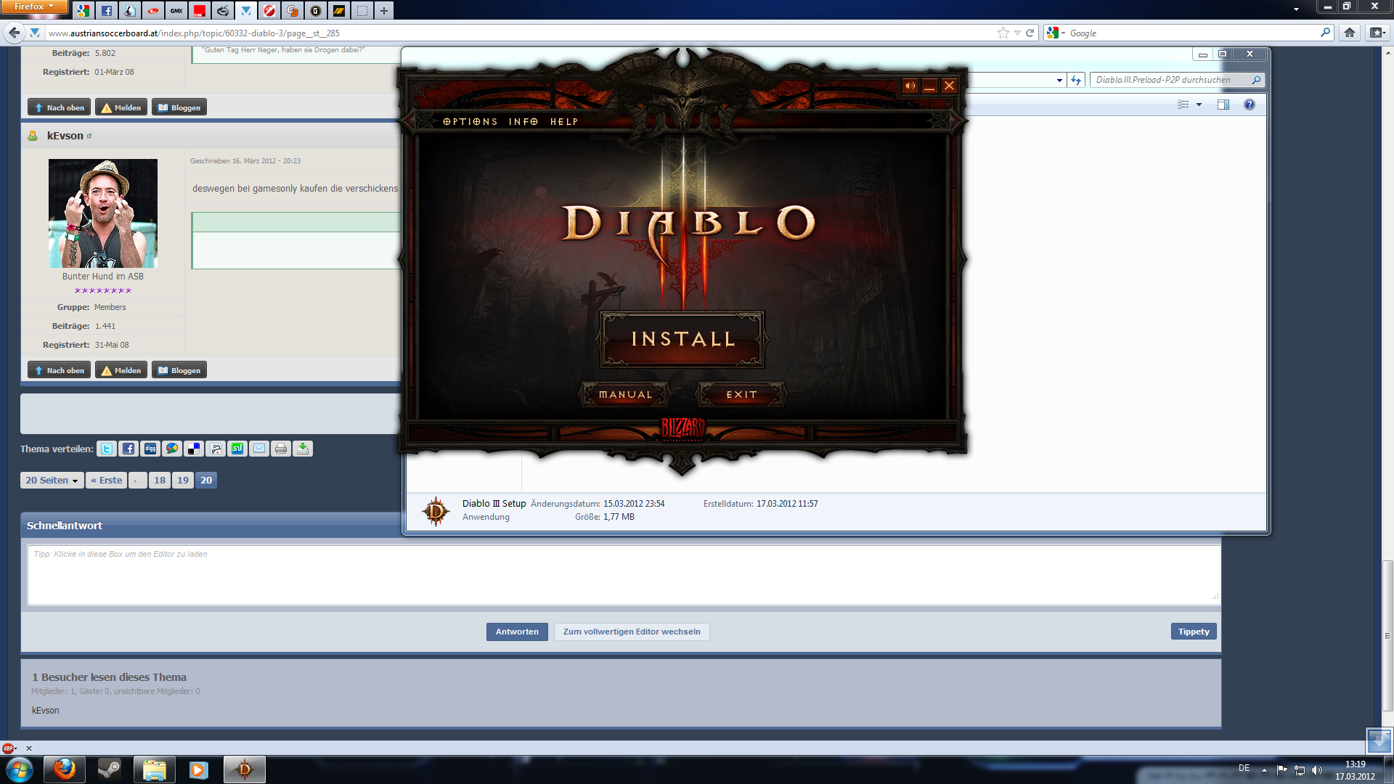The image size is (1394, 784).
Task: Share the topic on Digg
Action: coord(150,449)
